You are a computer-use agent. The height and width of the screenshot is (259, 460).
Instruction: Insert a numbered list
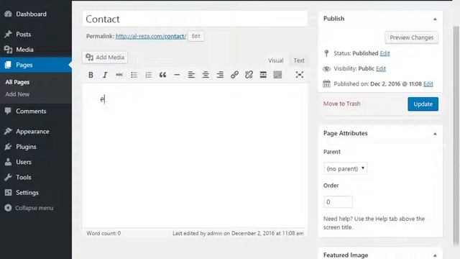(x=148, y=75)
